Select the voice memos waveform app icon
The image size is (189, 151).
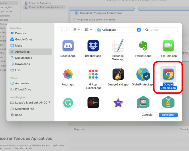click(93, 102)
